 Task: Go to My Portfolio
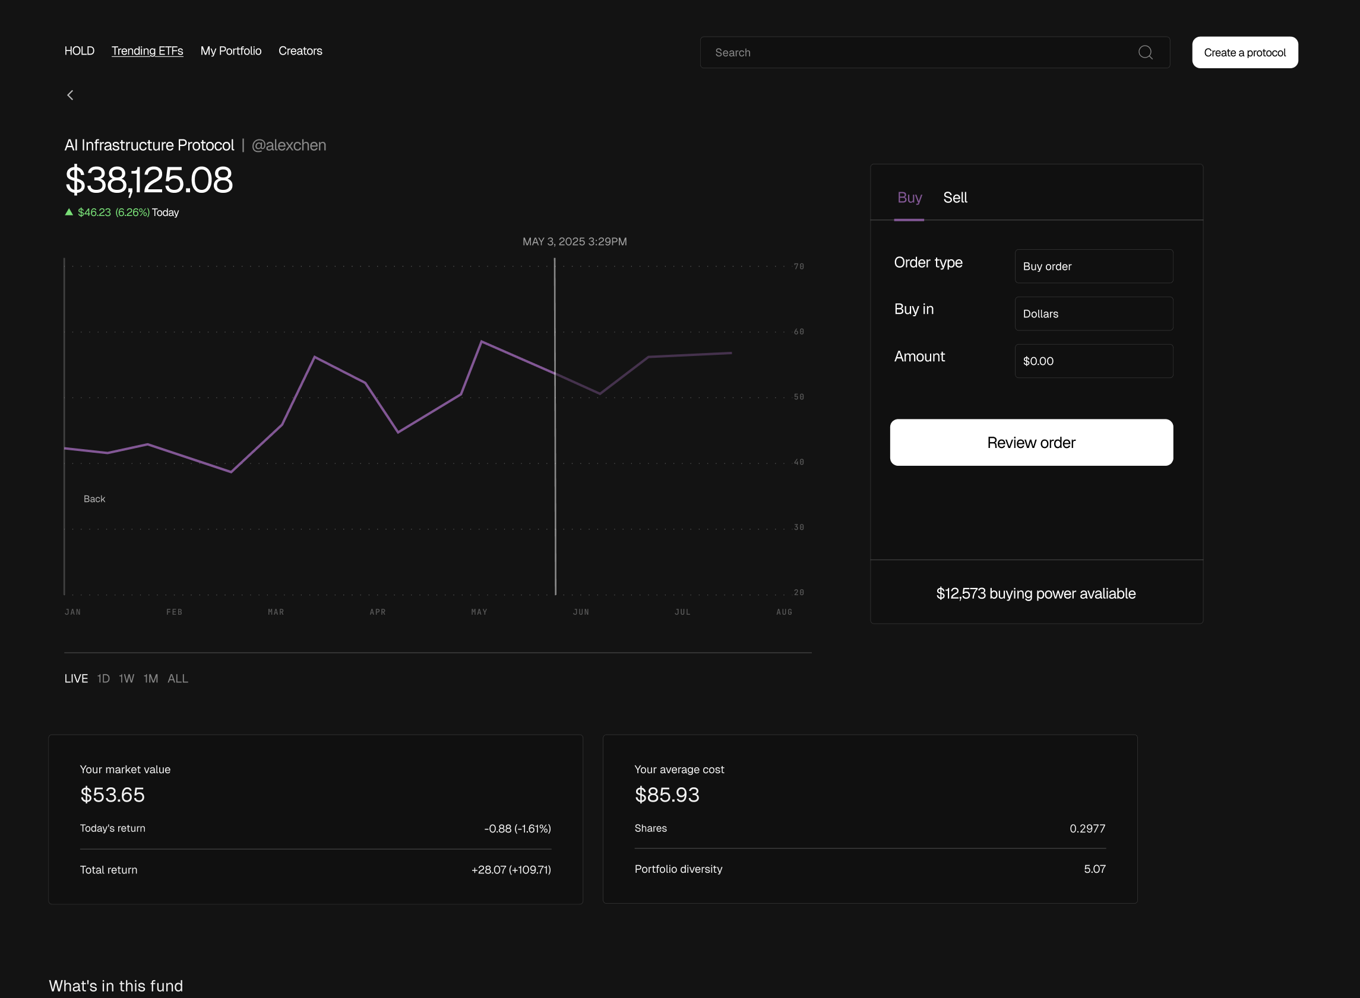pos(230,52)
